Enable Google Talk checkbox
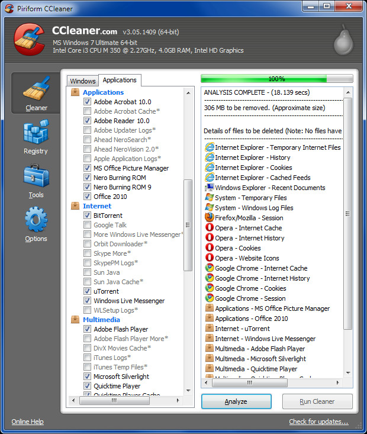Screen dimensions: 367x434 87,225
